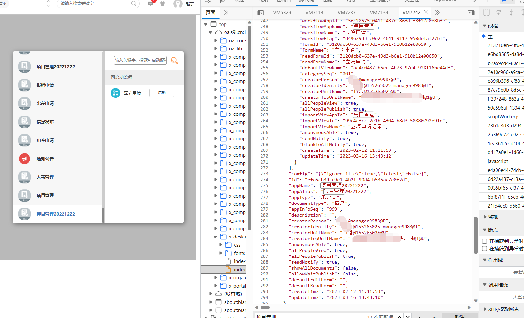Enable second pause-on-exception checkbox

(x=485, y=249)
